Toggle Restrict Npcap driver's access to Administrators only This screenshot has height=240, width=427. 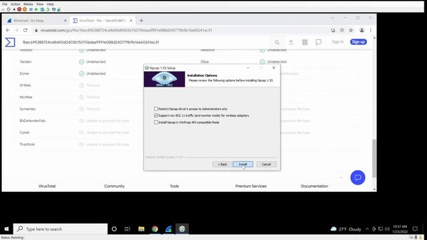[156, 109]
